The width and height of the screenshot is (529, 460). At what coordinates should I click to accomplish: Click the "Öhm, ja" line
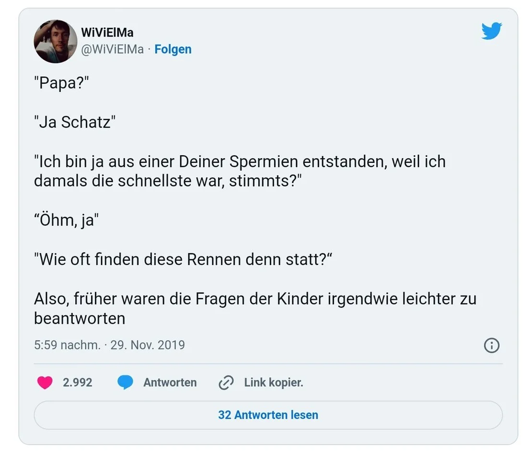coord(66,221)
